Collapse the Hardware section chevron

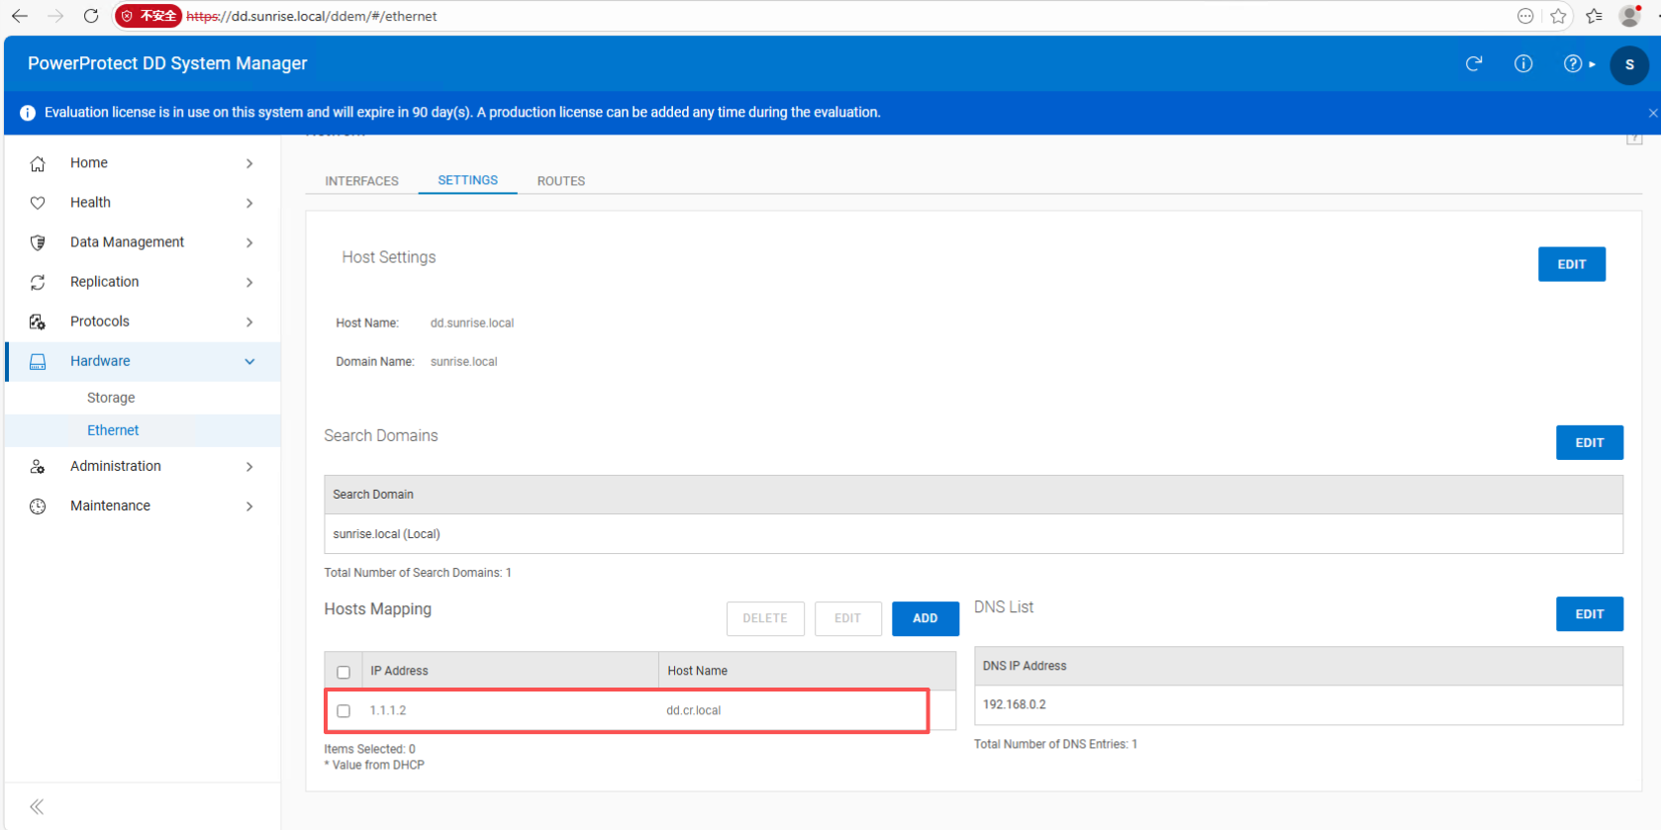click(249, 361)
